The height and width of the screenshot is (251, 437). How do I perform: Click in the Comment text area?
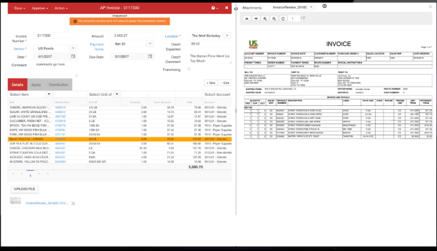click(55, 69)
